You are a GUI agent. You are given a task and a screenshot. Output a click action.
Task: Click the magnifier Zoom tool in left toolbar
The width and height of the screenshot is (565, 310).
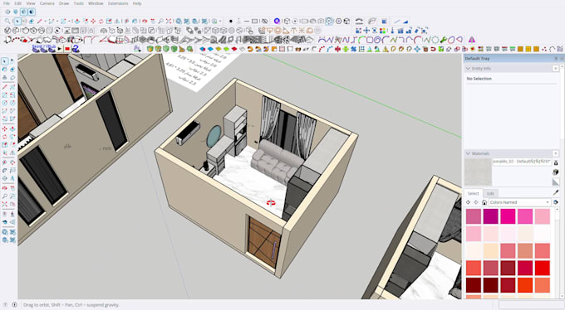(x=5, y=196)
